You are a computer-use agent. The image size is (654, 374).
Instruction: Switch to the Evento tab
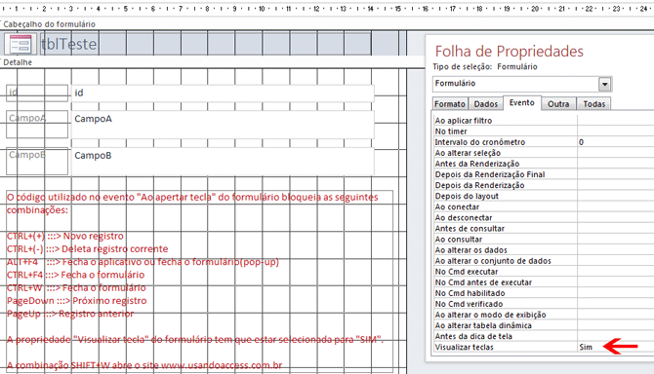[522, 103]
